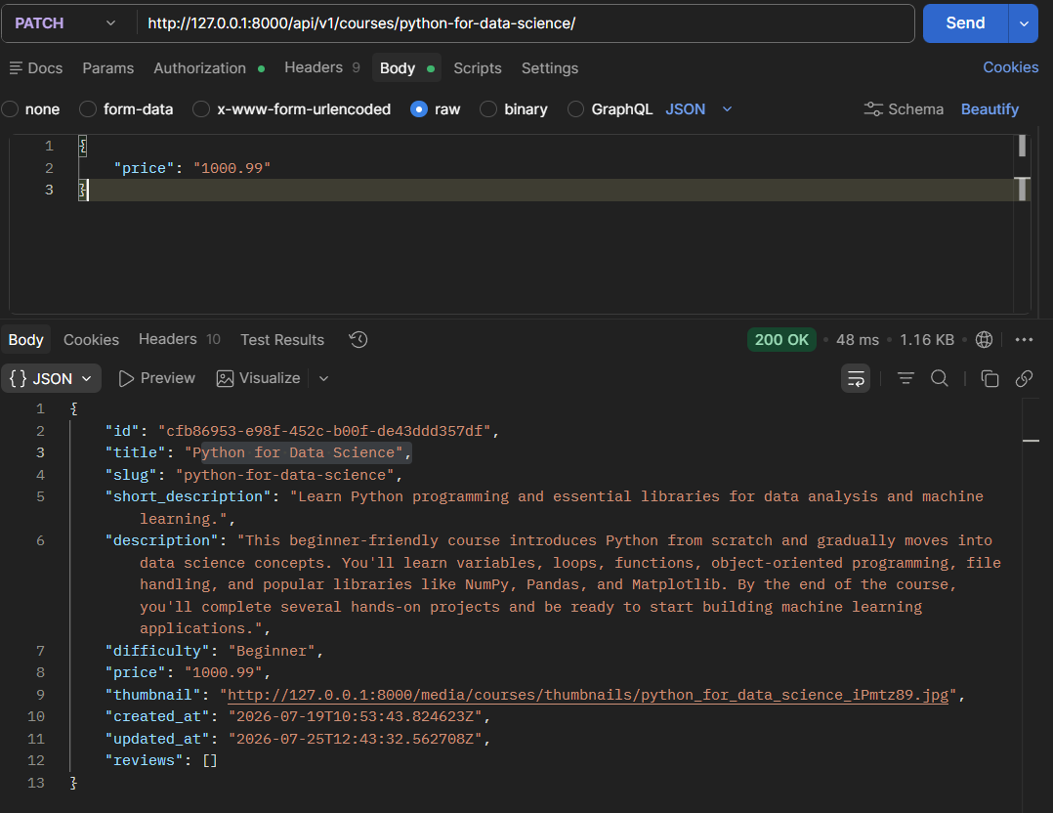The width and height of the screenshot is (1053, 813).
Task: Open the response more options ellipsis
Action: [1024, 340]
